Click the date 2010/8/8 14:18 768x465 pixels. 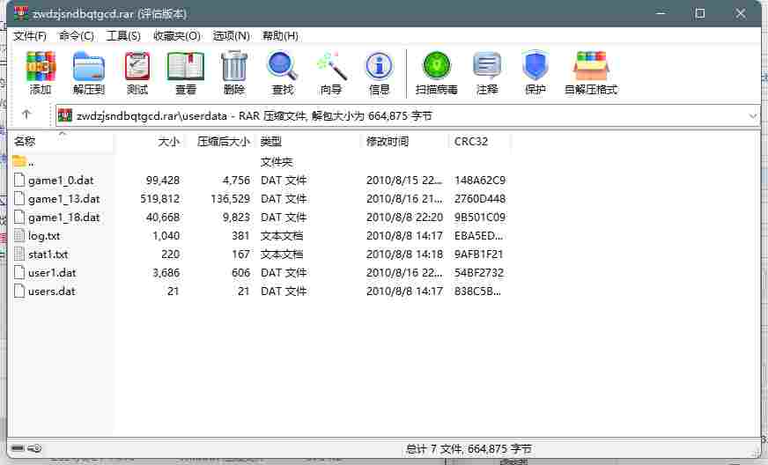404,255
